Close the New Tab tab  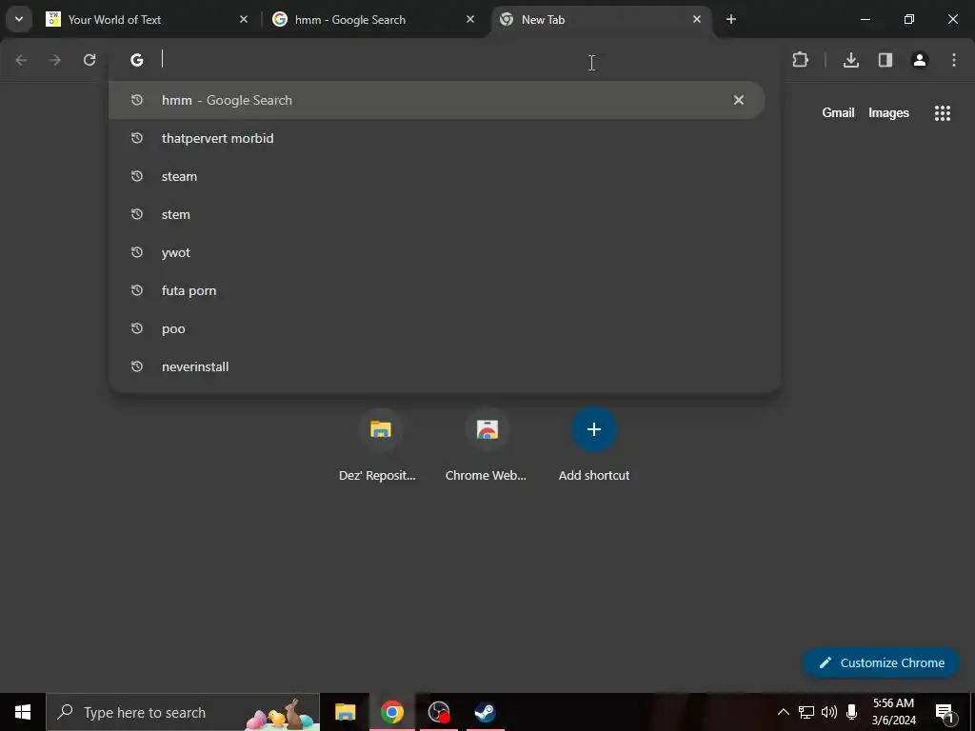click(697, 19)
